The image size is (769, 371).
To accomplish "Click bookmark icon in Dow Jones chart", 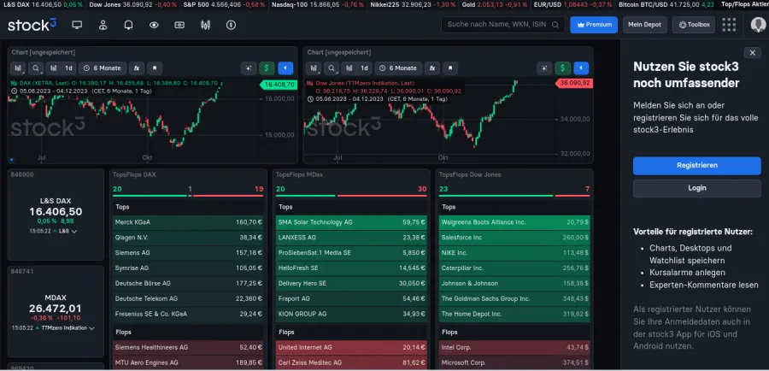I will click(450, 68).
